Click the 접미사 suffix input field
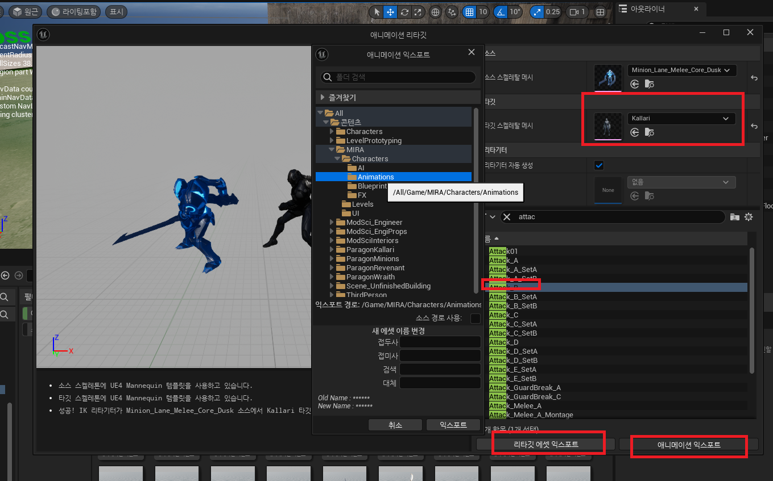This screenshot has height=481, width=773. tap(440, 355)
